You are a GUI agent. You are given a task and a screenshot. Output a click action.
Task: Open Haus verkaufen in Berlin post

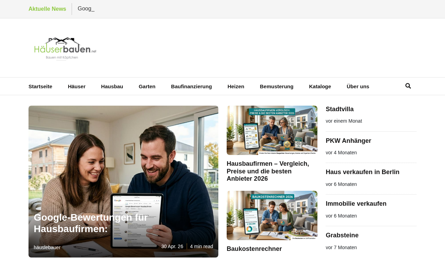click(363, 172)
